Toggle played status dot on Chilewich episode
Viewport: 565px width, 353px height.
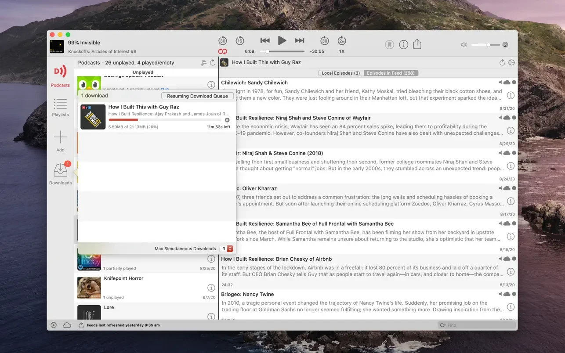514,83
